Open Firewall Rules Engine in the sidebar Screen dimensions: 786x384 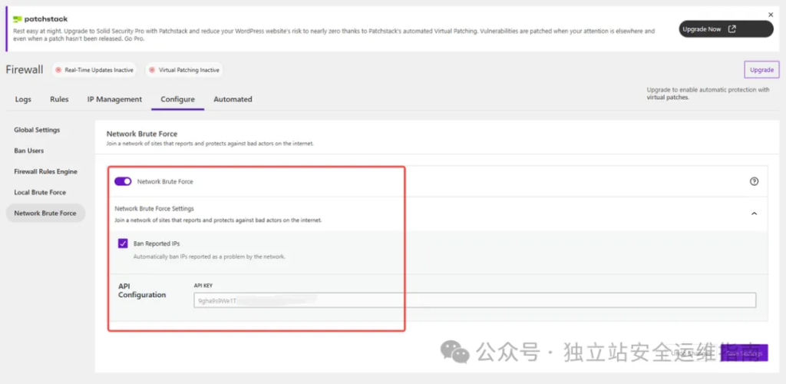coord(45,171)
